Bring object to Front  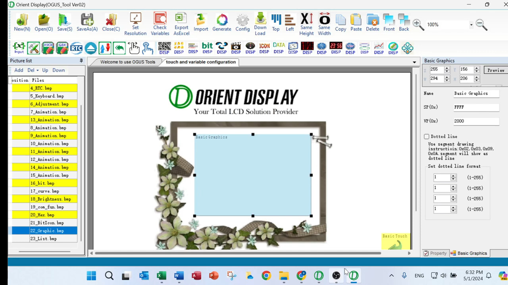pyautogui.click(x=389, y=23)
